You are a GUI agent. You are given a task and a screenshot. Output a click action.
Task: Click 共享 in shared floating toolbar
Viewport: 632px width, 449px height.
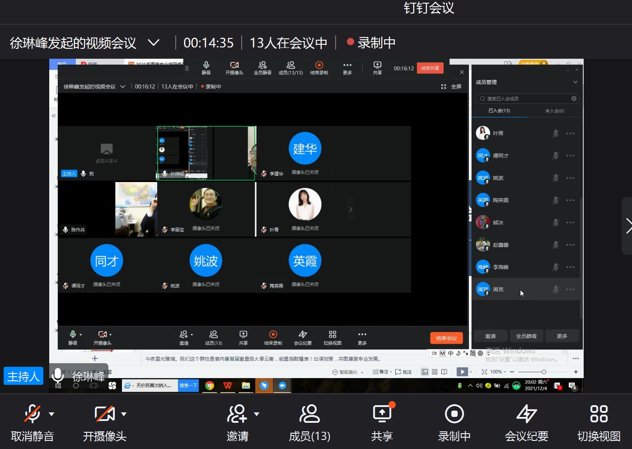pos(377,68)
